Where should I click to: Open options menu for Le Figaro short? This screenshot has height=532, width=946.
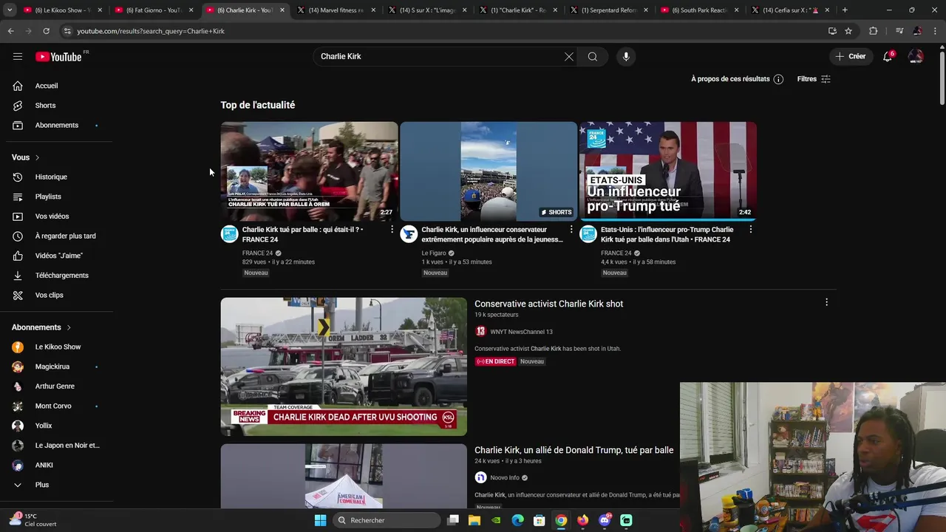[571, 230]
